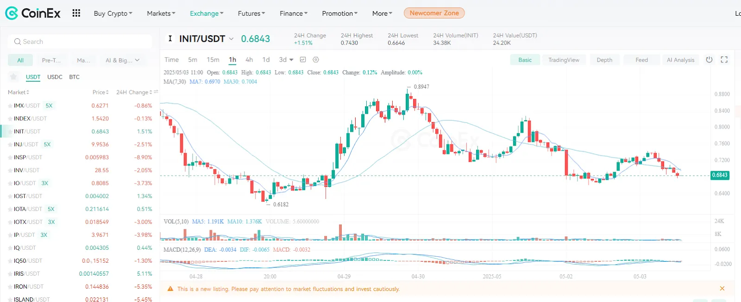Select the 15m chart interval
Viewport: 741px width, 302px height.
pos(213,60)
